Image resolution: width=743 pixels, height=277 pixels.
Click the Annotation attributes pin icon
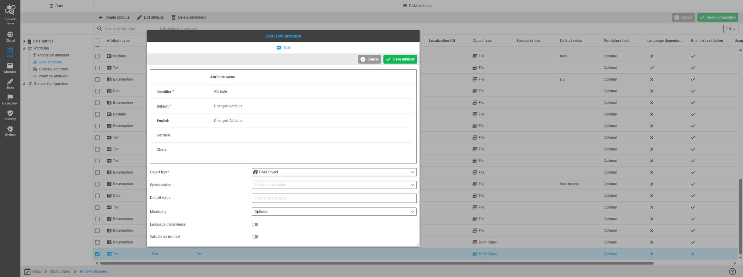click(34, 55)
